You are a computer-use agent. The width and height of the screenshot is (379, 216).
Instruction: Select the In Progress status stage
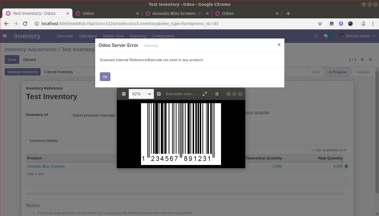pos(338,72)
